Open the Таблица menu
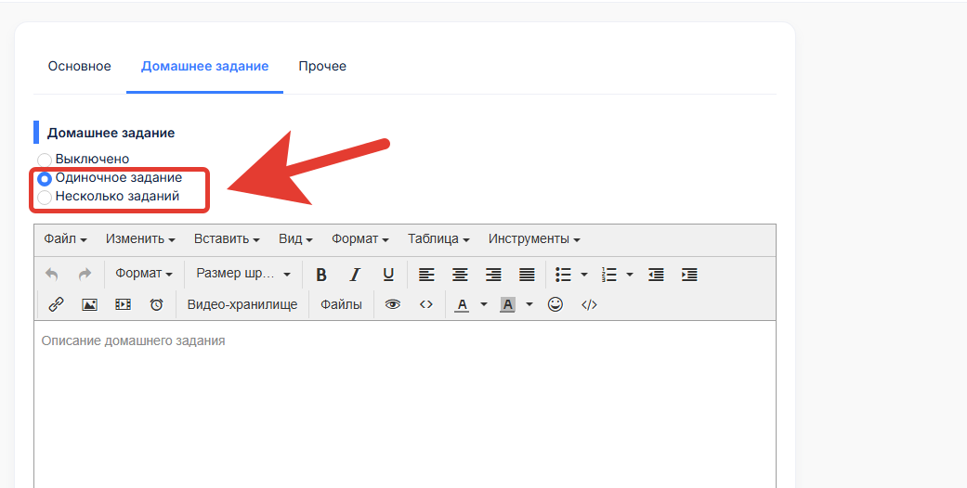This screenshot has width=967, height=488. point(438,239)
